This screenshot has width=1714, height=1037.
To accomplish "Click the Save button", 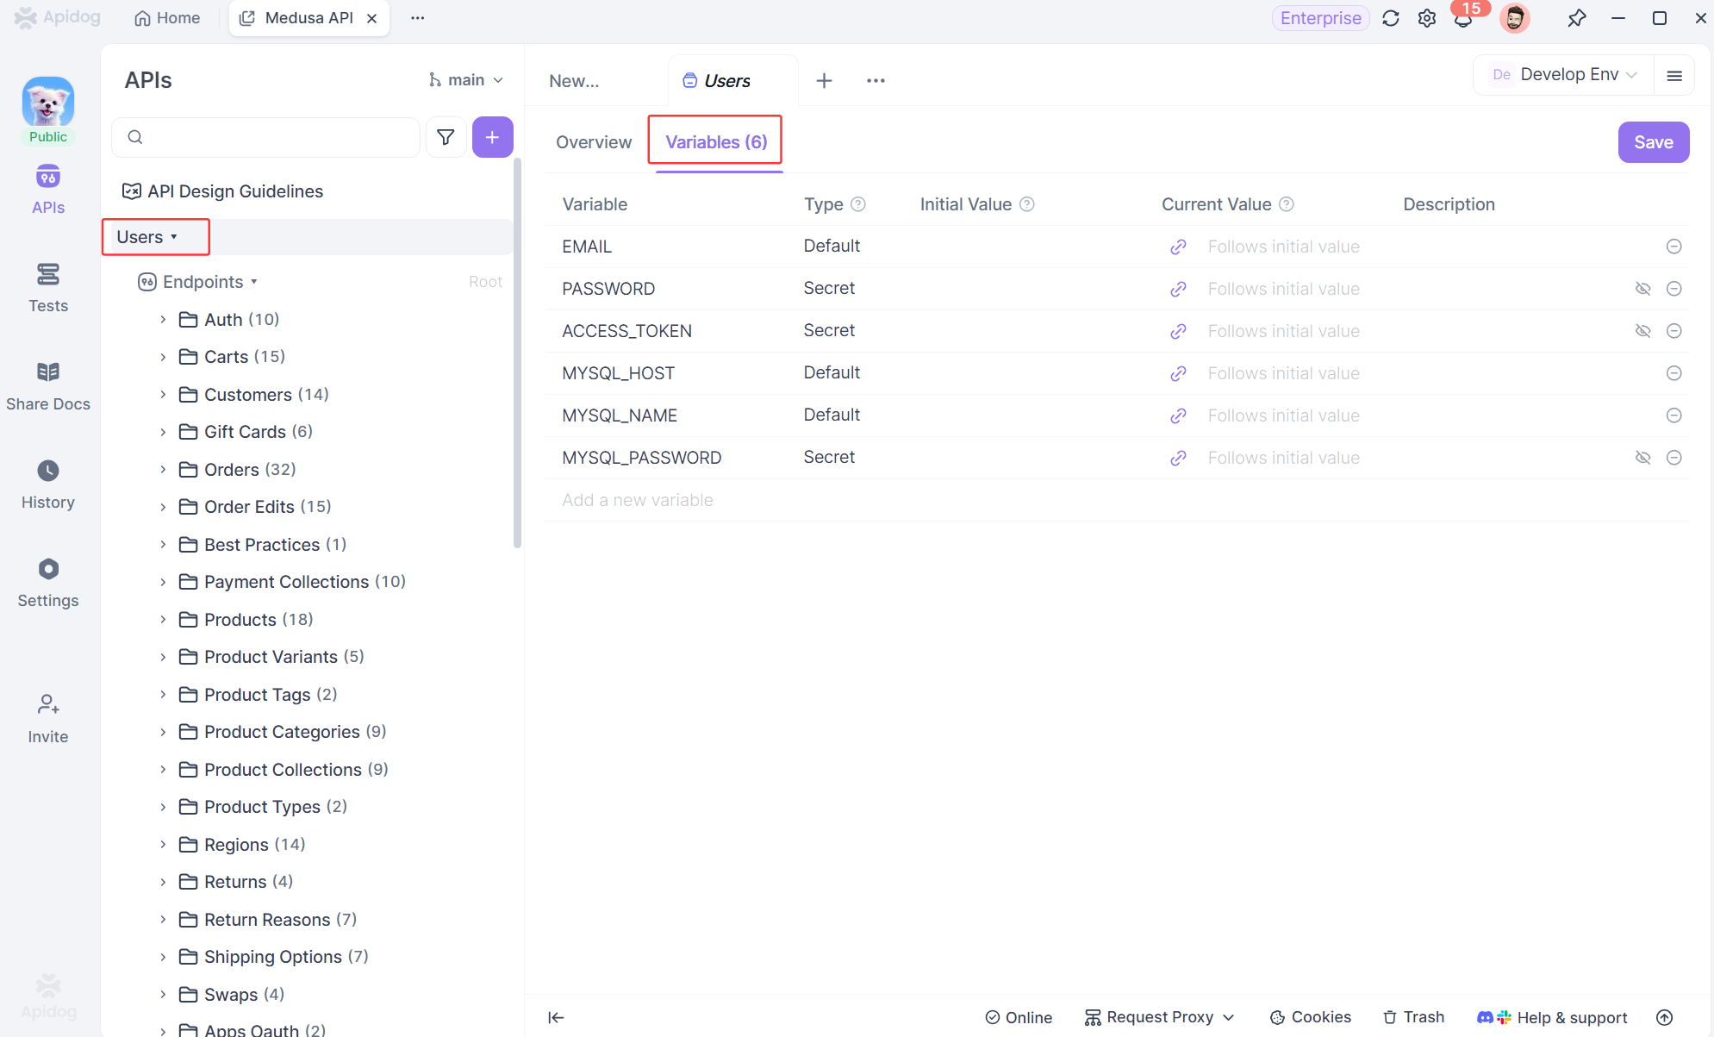I will click(x=1653, y=142).
